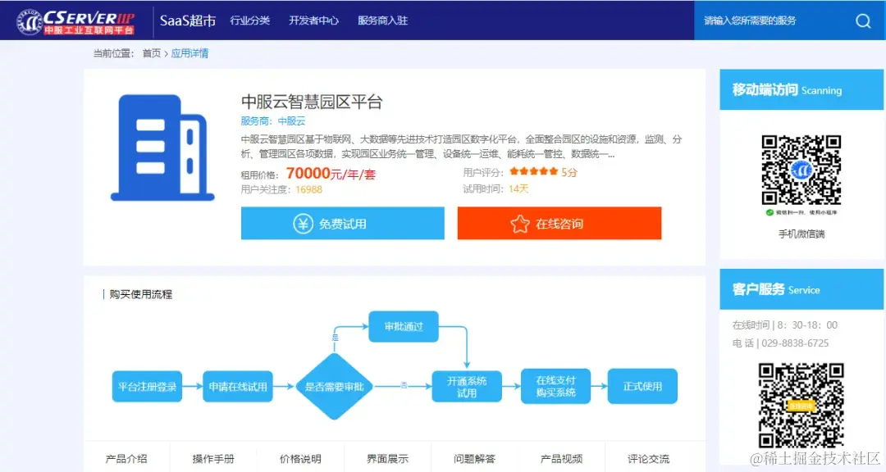Click the 免费试用 button
The image size is (886, 472).
point(342,223)
